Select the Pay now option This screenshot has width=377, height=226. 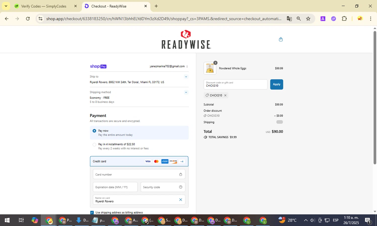(x=94, y=131)
